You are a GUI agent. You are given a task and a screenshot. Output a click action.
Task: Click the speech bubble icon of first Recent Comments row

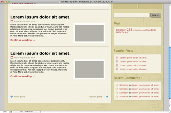point(117,85)
